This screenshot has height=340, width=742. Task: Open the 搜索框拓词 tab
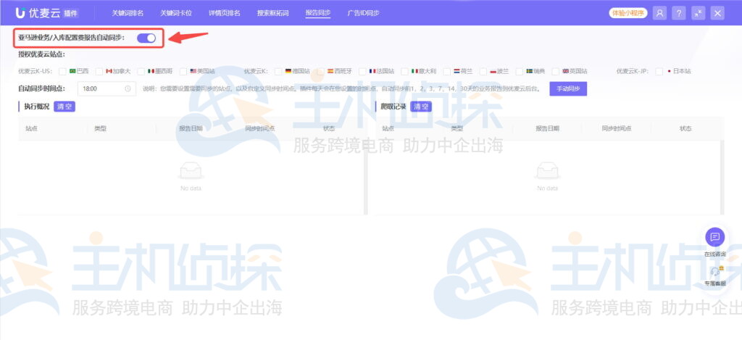pos(272,13)
